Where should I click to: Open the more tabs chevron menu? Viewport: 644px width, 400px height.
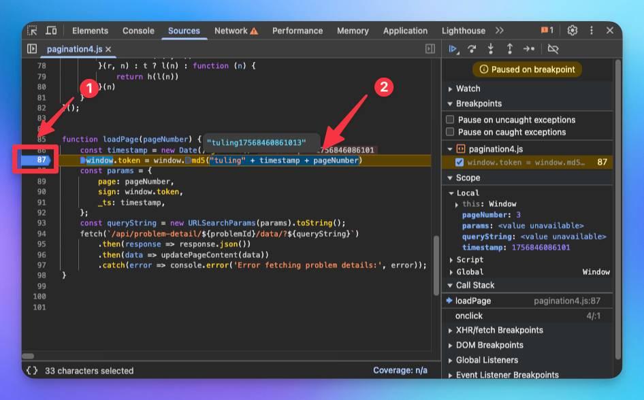tap(500, 31)
